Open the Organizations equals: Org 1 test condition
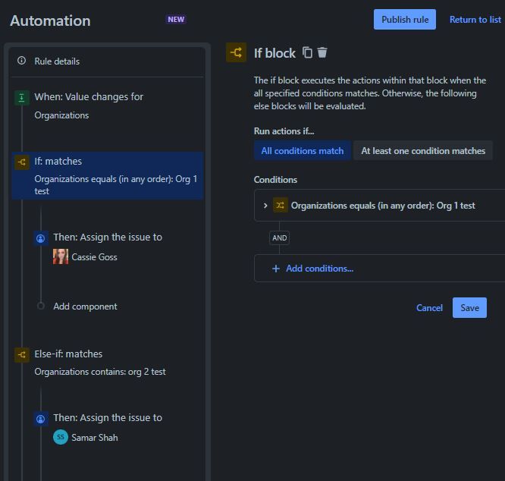The height and width of the screenshot is (481, 505). coord(379,206)
